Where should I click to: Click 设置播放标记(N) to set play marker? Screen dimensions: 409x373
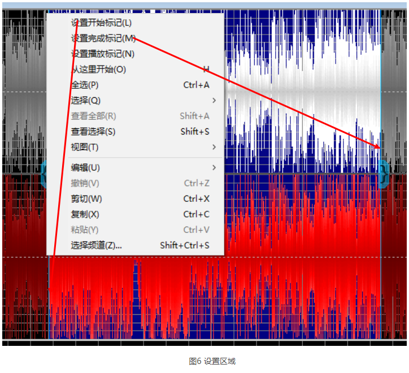(102, 54)
